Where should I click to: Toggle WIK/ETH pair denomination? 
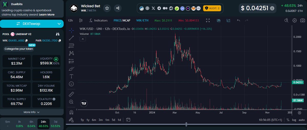tap(142, 20)
